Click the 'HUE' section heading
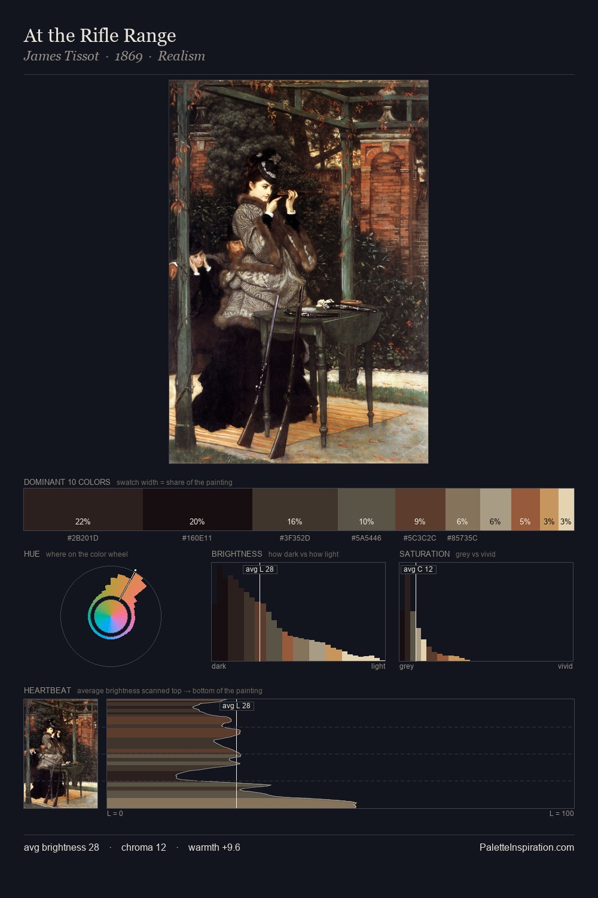598x898 pixels. (x=32, y=554)
